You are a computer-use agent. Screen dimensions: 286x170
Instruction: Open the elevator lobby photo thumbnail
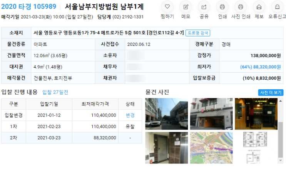(x=256, y=114)
